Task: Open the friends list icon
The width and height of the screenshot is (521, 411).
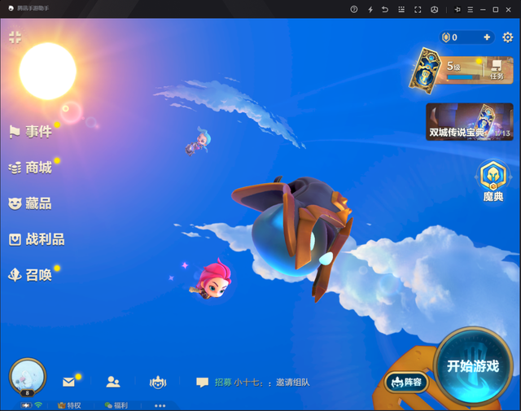Action: tap(113, 382)
